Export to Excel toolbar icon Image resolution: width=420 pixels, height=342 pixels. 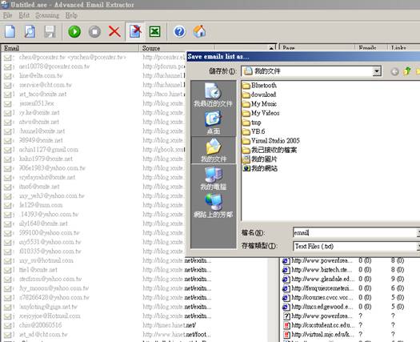pos(155,32)
